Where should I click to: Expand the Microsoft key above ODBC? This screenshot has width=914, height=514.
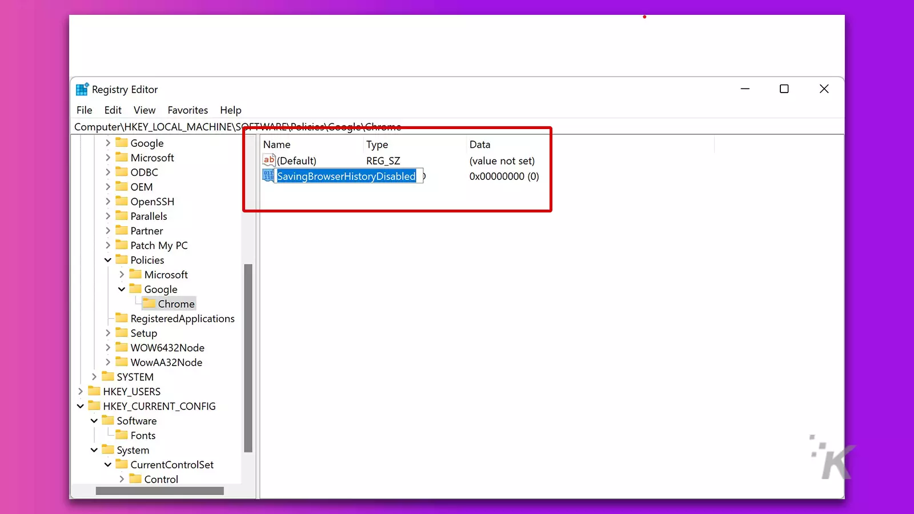point(108,158)
